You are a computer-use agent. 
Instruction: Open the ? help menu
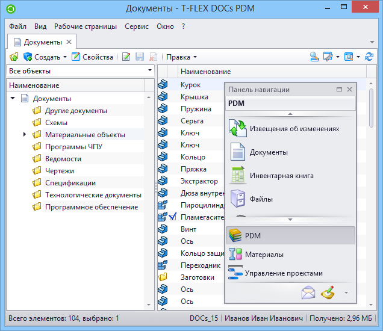[184, 26]
